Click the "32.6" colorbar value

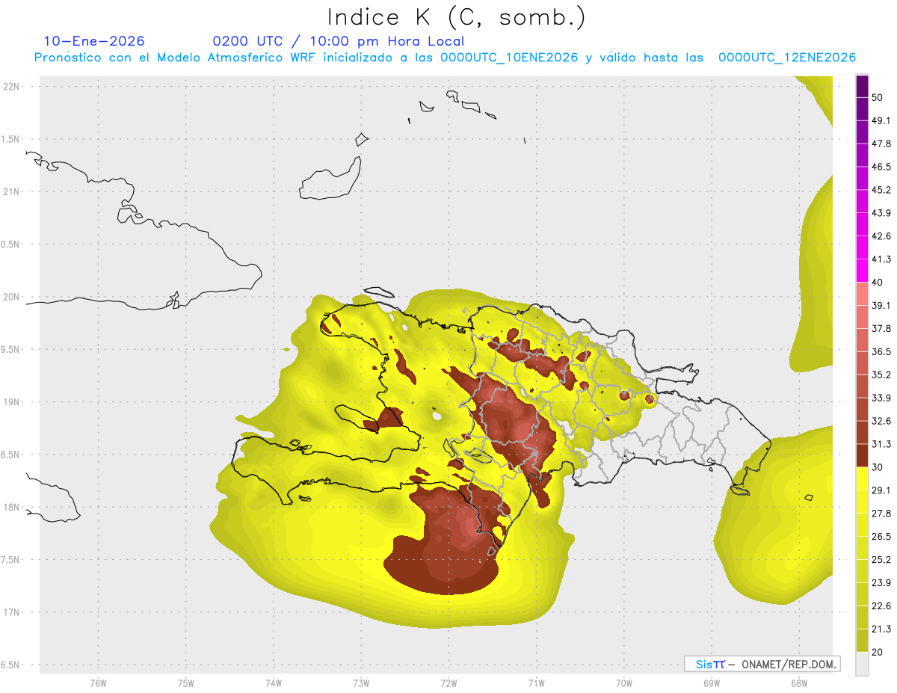[881, 421]
